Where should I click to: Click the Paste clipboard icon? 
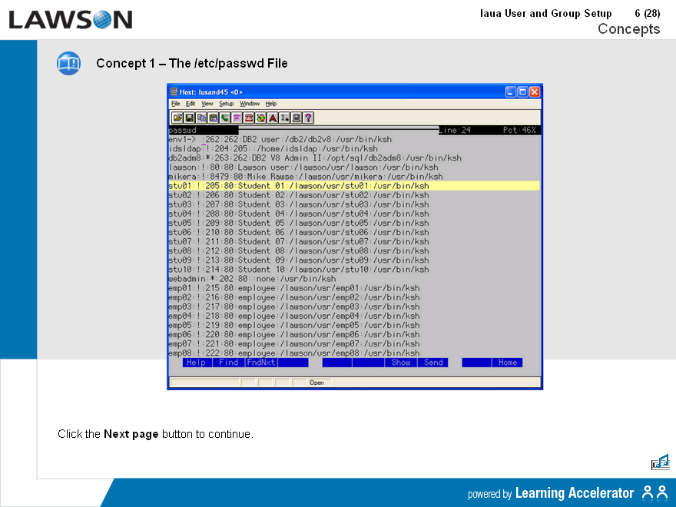tap(213, 118)
